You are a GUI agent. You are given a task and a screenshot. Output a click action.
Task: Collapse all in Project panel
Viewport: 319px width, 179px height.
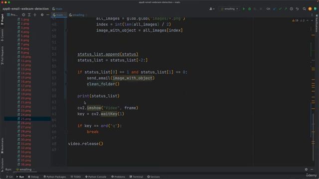[x=35, y=15]
